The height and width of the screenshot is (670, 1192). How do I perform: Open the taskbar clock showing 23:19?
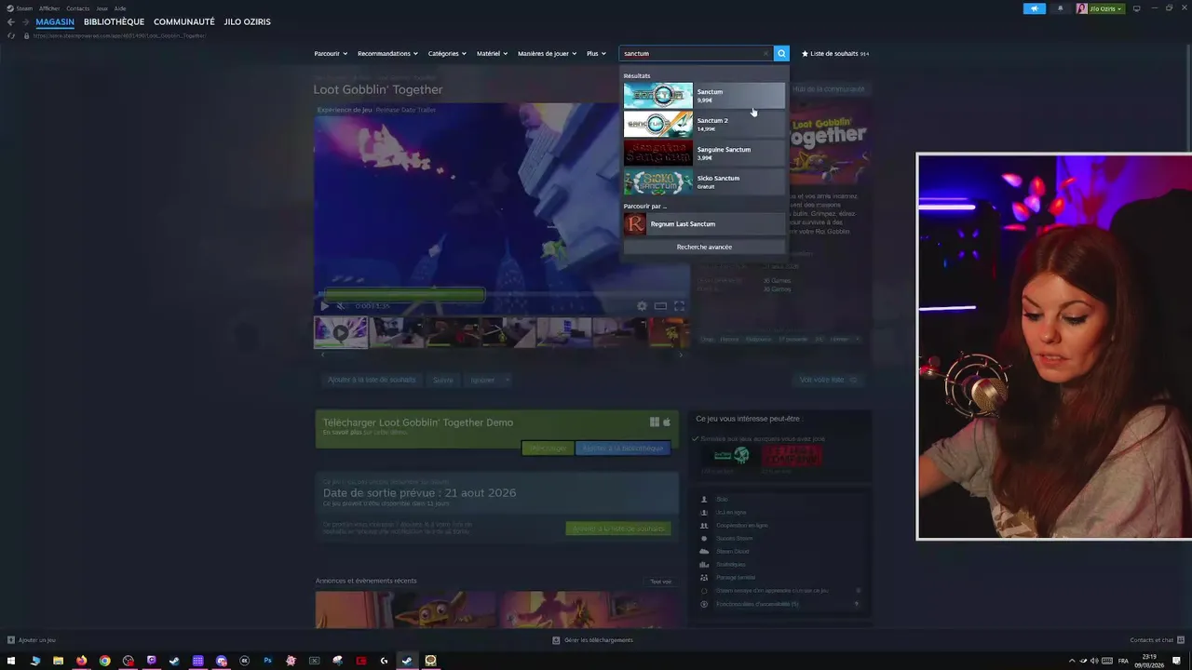click(x=1150, y=661)
